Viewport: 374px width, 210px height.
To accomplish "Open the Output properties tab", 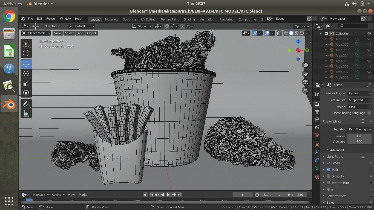I will click(317, 112).
